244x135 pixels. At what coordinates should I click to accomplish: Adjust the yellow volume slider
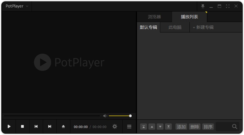120,116
